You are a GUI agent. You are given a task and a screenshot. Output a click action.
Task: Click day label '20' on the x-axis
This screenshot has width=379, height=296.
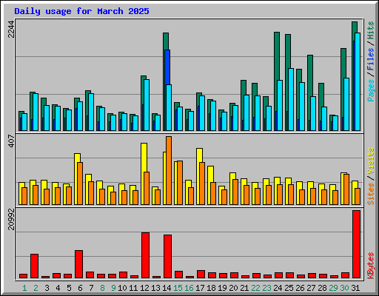pyautogui.click(x=233, y=288)
